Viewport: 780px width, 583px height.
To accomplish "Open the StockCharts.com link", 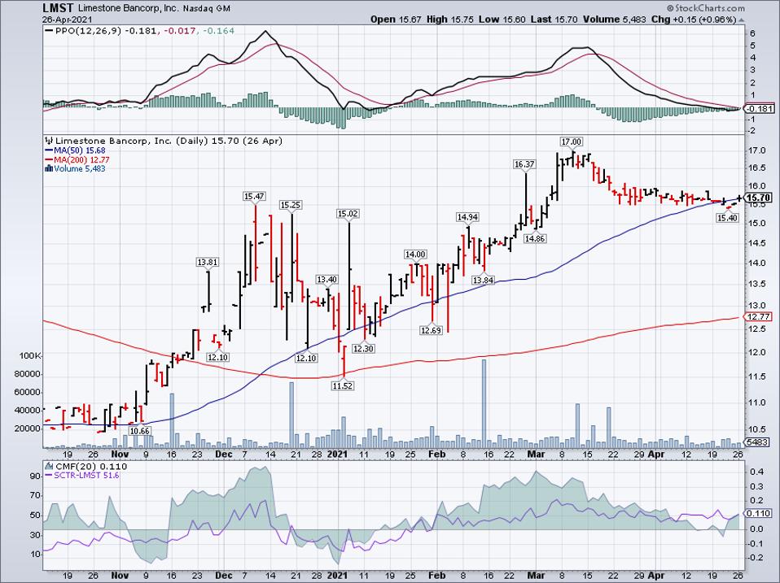I will pos(705,7).
